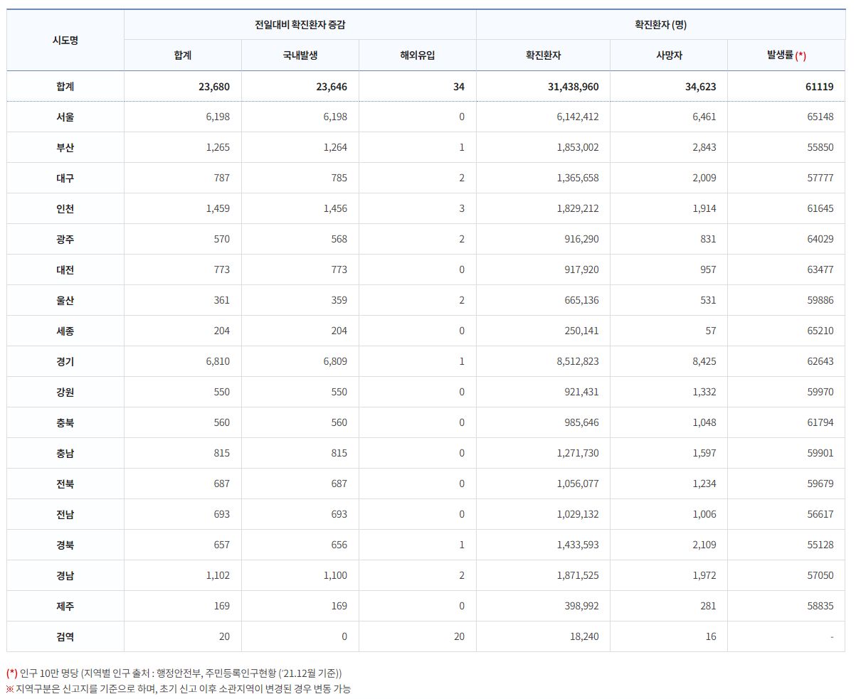856x699 pixels.
Task: Click Jeju confirmed count 398,992
Action: (x=581, y=606)
